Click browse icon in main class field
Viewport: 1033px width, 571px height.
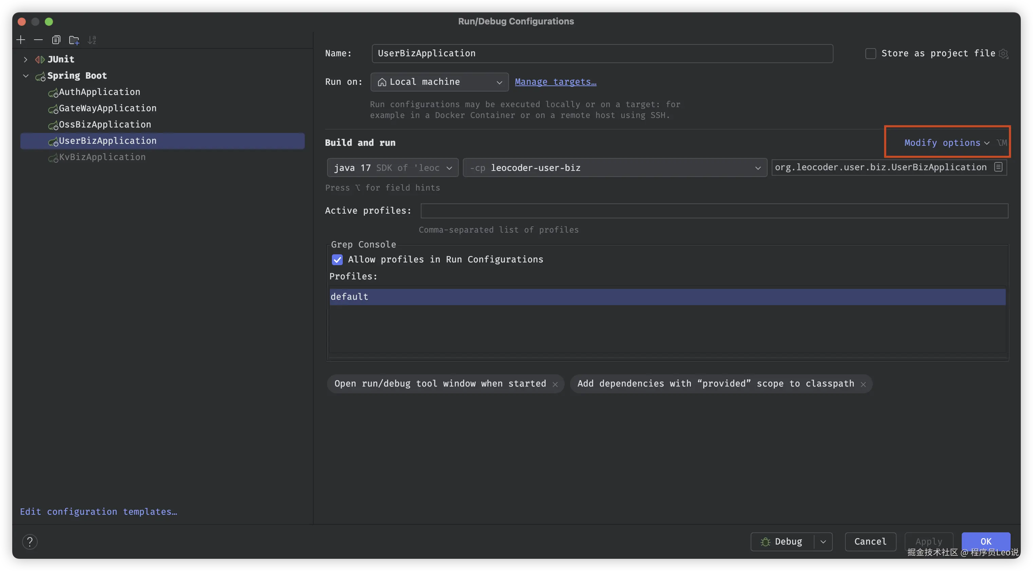998,167
